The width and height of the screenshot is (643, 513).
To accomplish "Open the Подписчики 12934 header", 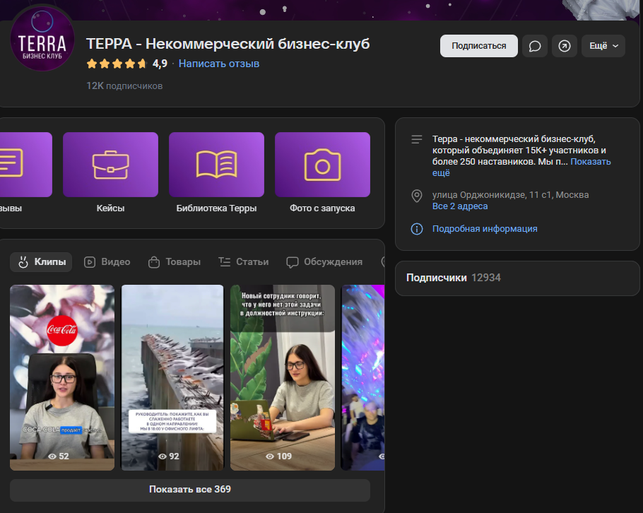I will pos(453,278).
